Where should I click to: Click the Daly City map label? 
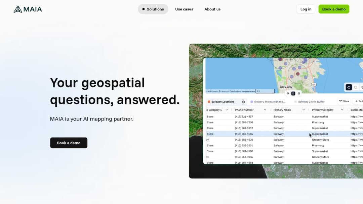[286, 87]
